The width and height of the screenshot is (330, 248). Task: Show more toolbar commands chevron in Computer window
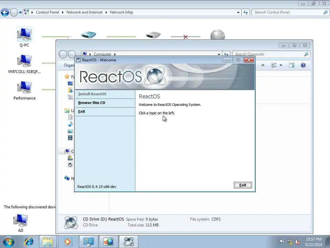[263, 65]
